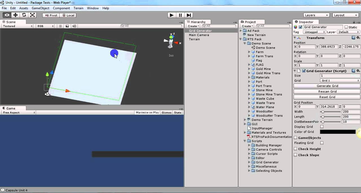Select the Flag prefab
Screen dimensions: 361x193
[257, 60]
